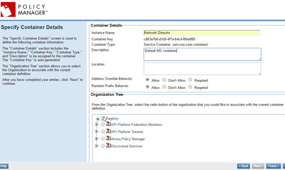
Task: Click the API Platform Federation Members organization icon
Action: [x=108, y=124]
